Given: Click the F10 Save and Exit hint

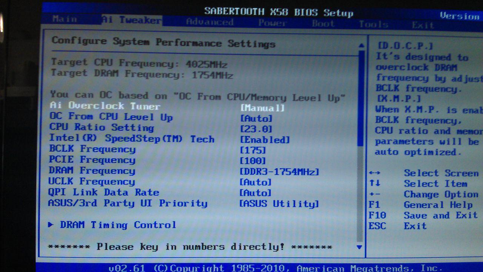Looking at the screenshot, I should coord(423,215).
